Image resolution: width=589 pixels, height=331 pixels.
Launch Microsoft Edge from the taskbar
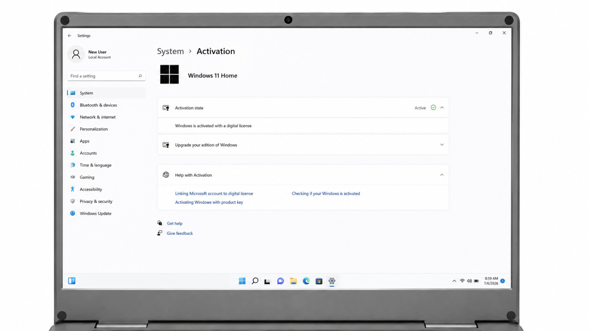pos(306,281)
